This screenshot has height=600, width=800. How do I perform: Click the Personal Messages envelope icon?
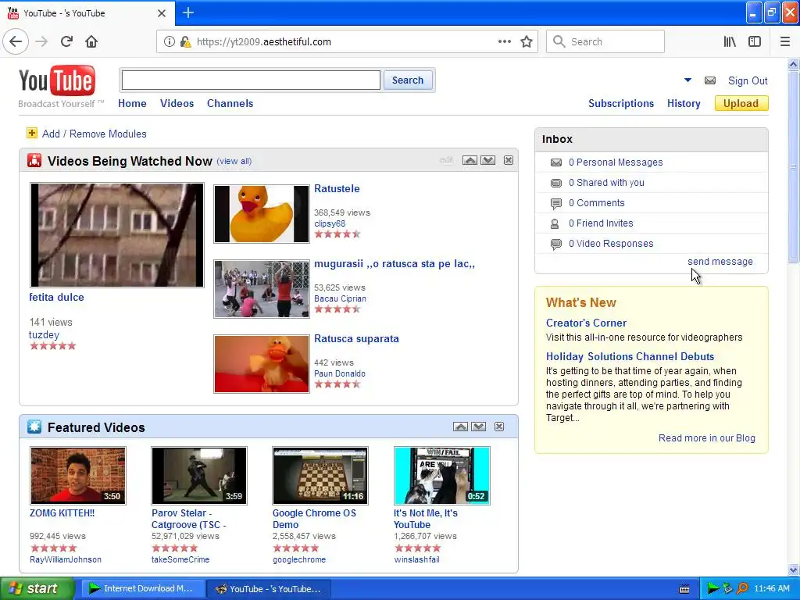pos(556,162)
